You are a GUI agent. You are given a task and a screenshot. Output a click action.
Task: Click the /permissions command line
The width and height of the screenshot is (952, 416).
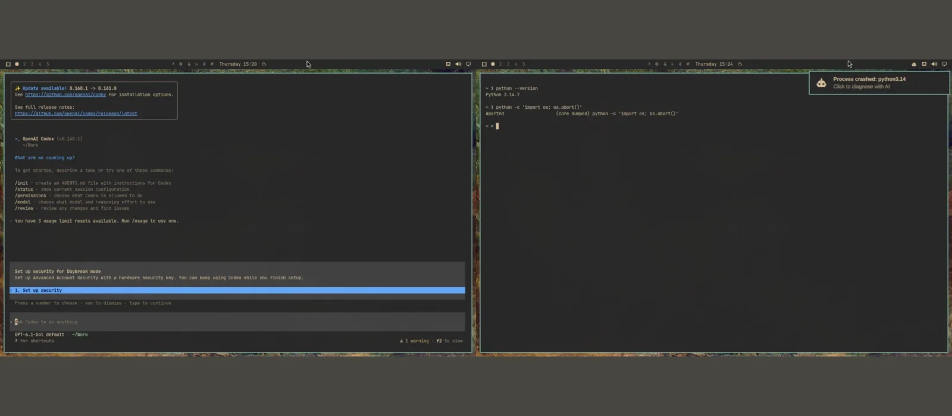point(79,196)
